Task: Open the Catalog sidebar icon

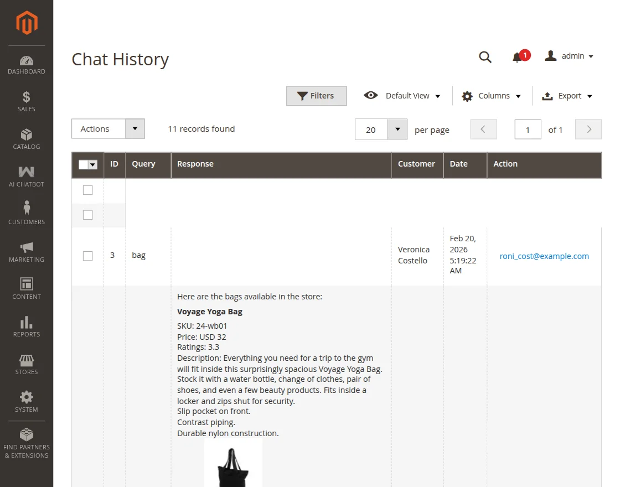Action: click(26, 138)
